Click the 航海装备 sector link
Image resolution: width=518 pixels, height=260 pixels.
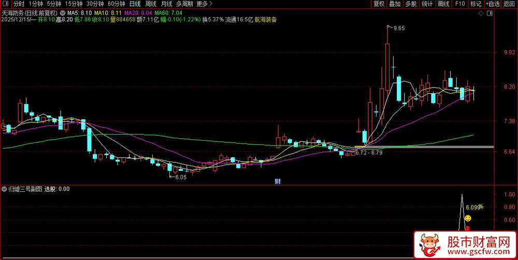pyautogui.click(x=266, y=20)
